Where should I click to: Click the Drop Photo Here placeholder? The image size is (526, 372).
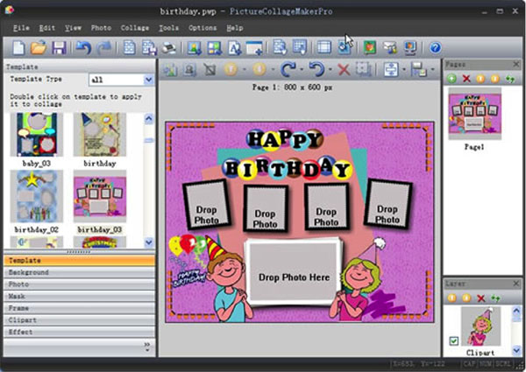point(294,277)
